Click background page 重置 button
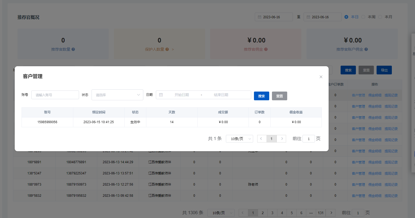This screenshot has width=415, height=218. [366, 70]
